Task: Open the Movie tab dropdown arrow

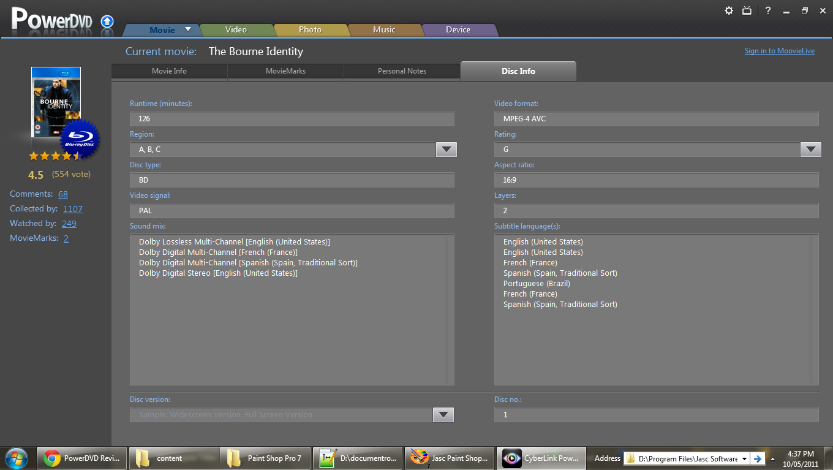Action: click(x=188, y=29)
